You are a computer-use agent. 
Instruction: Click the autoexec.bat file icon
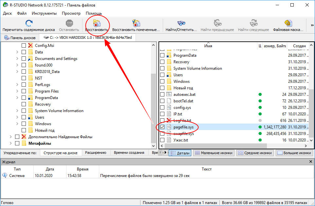click(169, 95)
